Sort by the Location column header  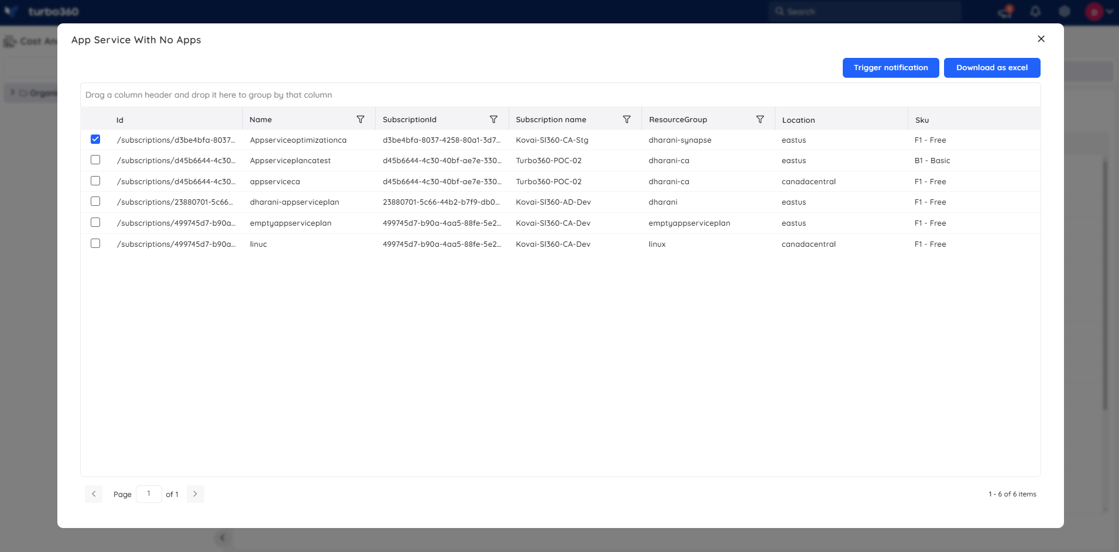[798, 120]
